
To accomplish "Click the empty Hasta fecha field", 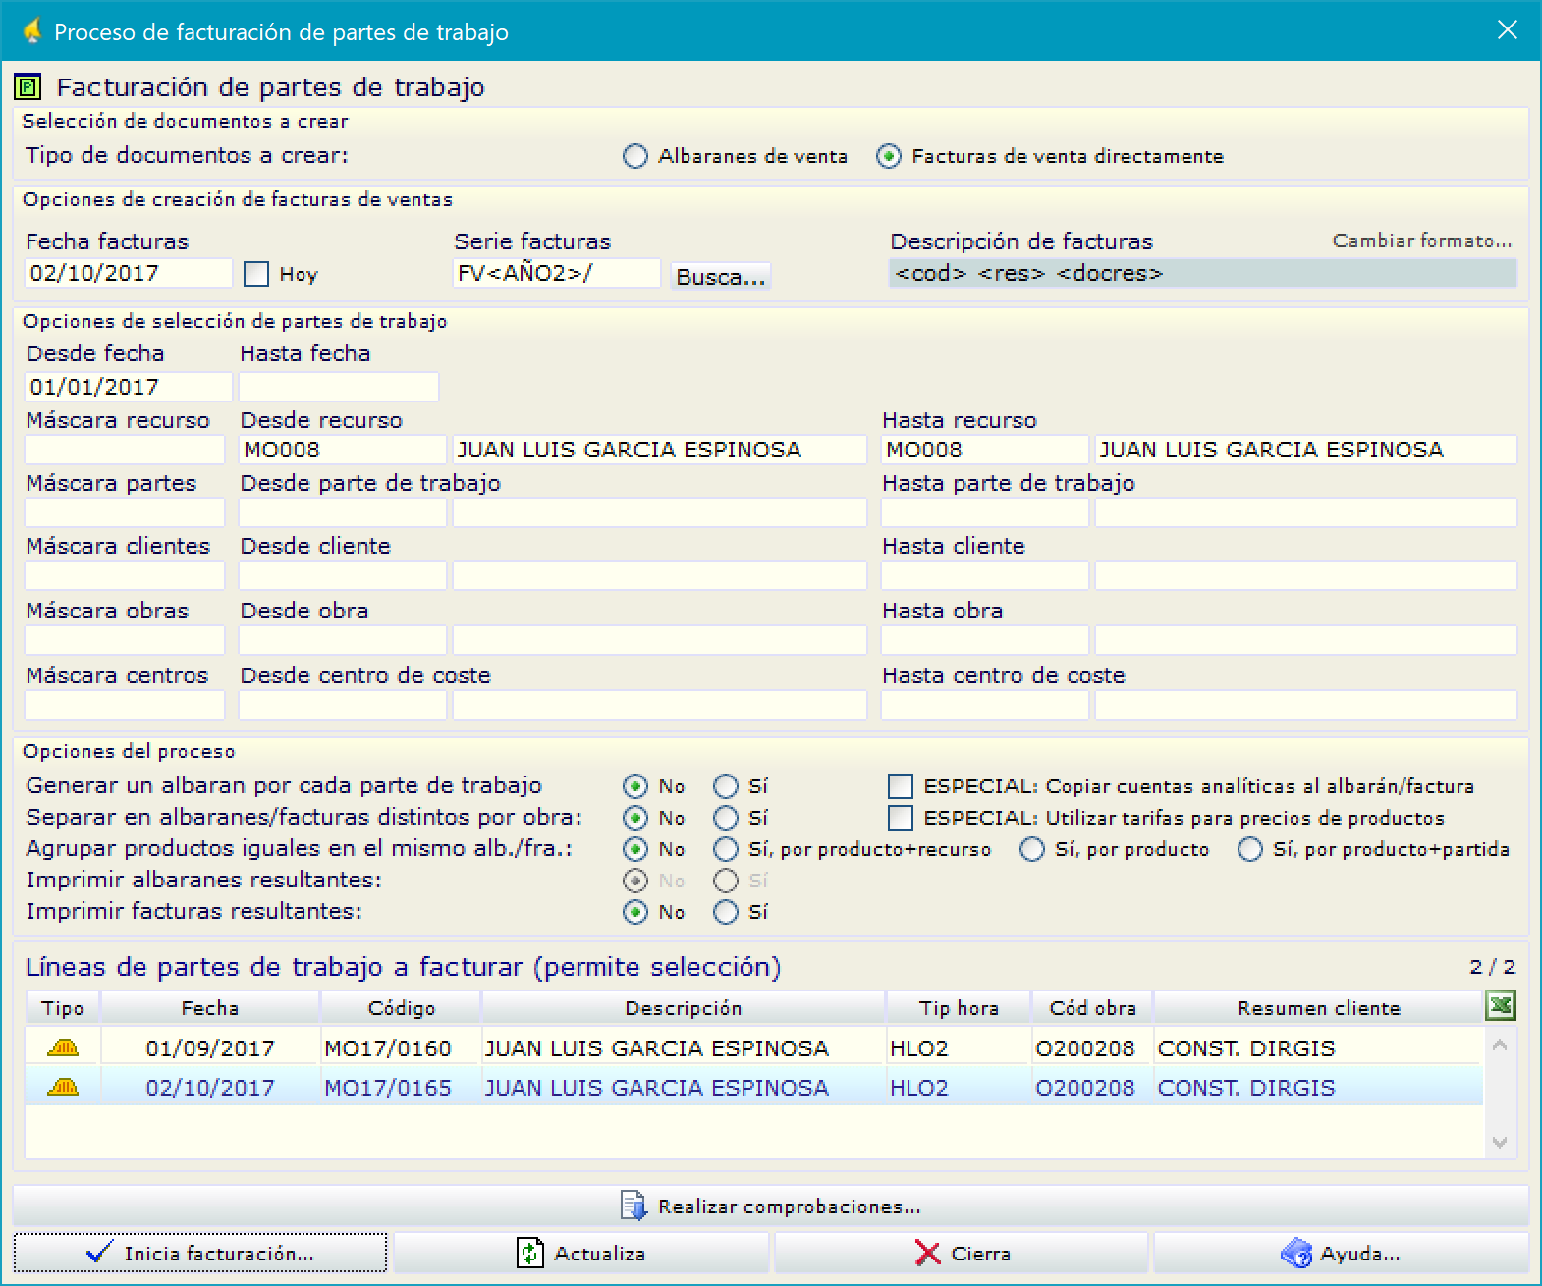I will (339, 387).
